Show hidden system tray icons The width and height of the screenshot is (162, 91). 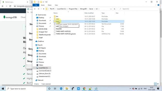point(130,89)
